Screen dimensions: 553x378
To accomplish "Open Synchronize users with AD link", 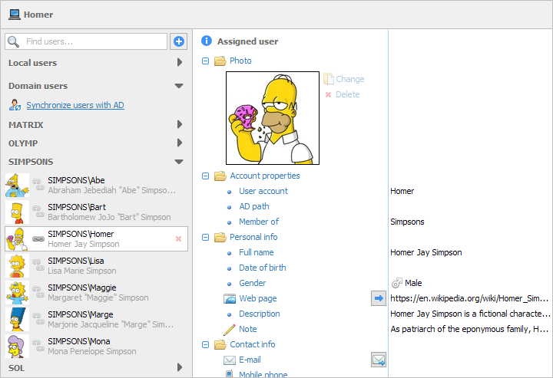I will click(75, 105).
